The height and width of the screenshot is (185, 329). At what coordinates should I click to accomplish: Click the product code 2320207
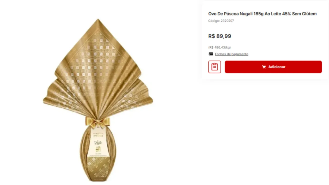pos(227,21)
